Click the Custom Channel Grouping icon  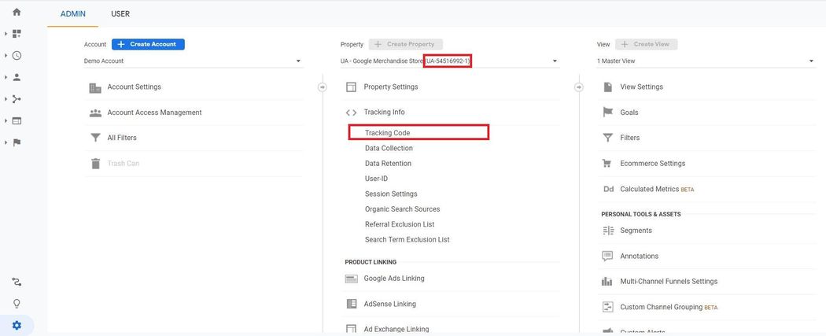tap(608, 307)
